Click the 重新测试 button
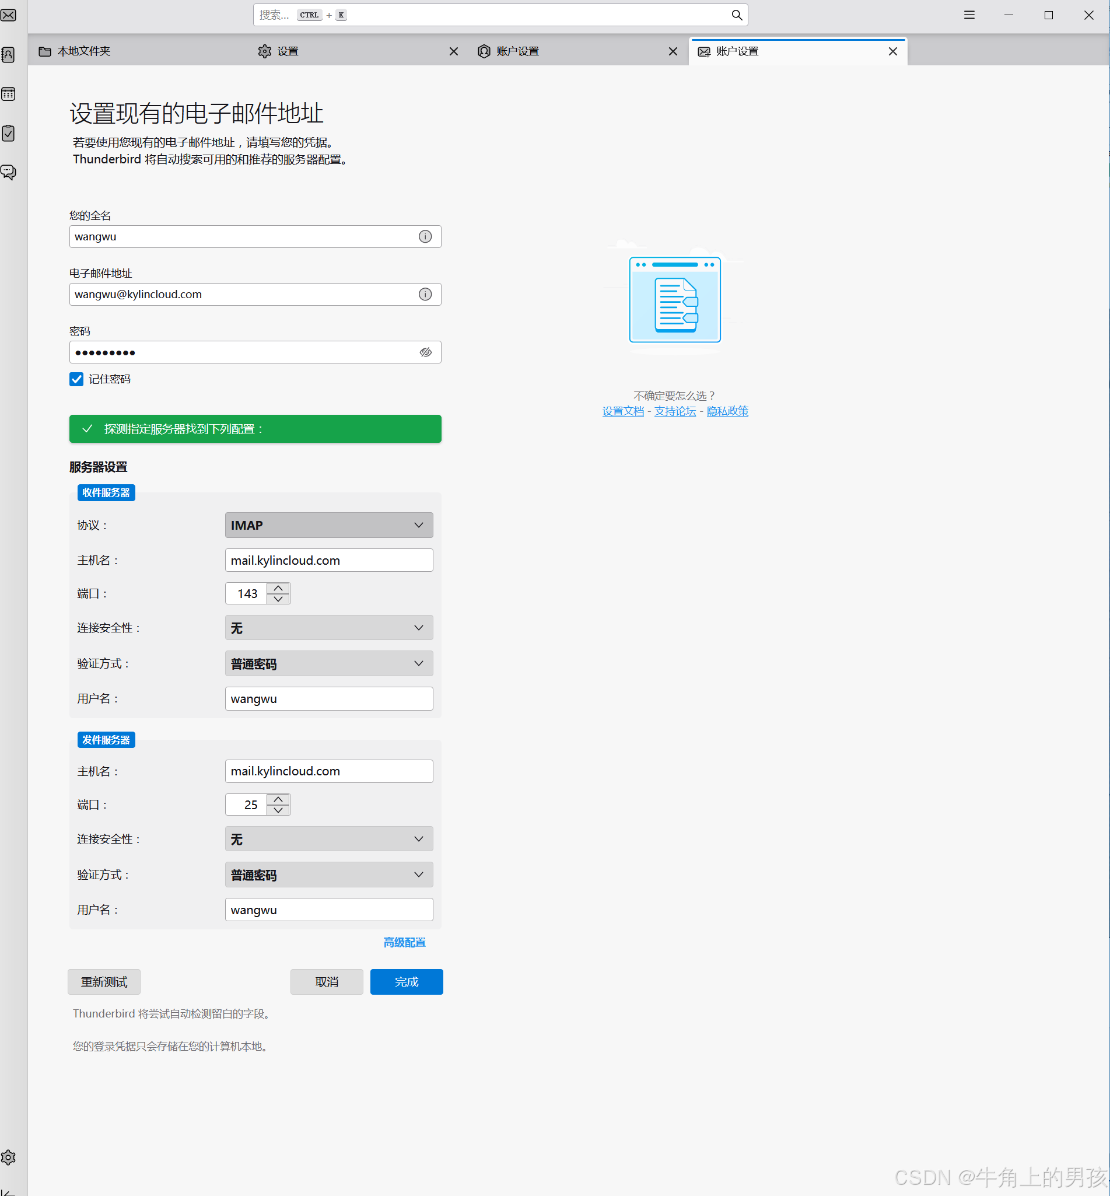Screen dimensions: 1110x1196 click(x=104, y=981)
